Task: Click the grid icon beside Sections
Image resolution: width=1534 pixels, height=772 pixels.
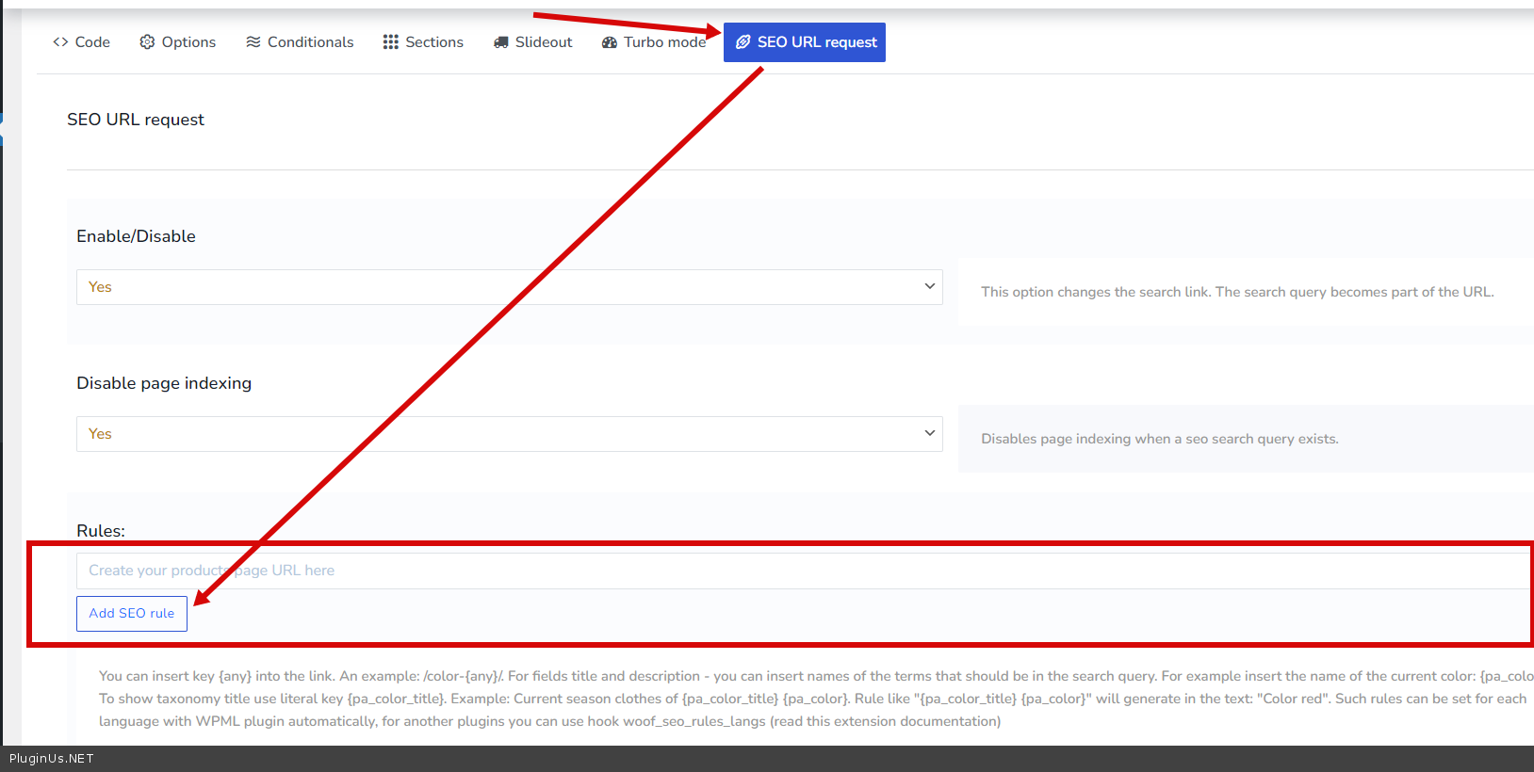Action: coord(390,42)
